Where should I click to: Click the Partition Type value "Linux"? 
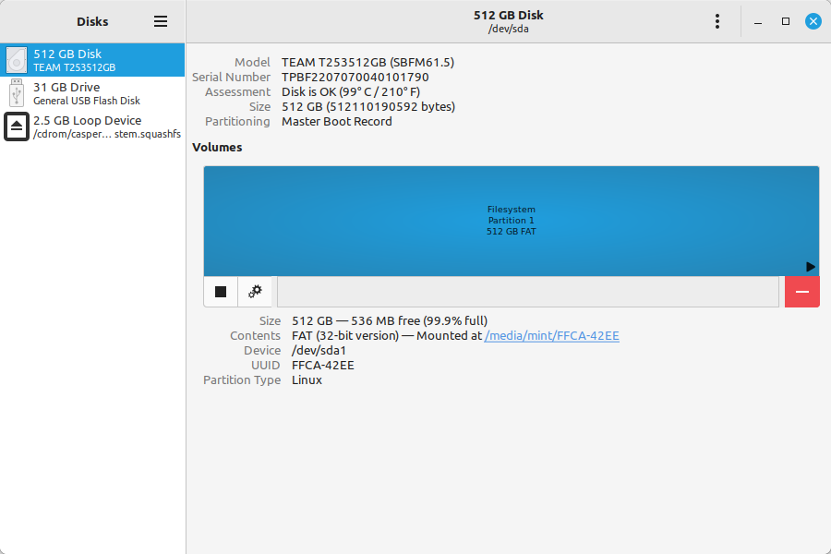pyautogui.click(x=307, y=380)
